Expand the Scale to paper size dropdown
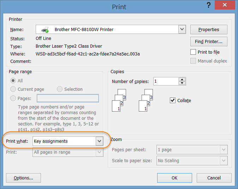The width and height of the screenshot is (238, 189). click(224, 160)
